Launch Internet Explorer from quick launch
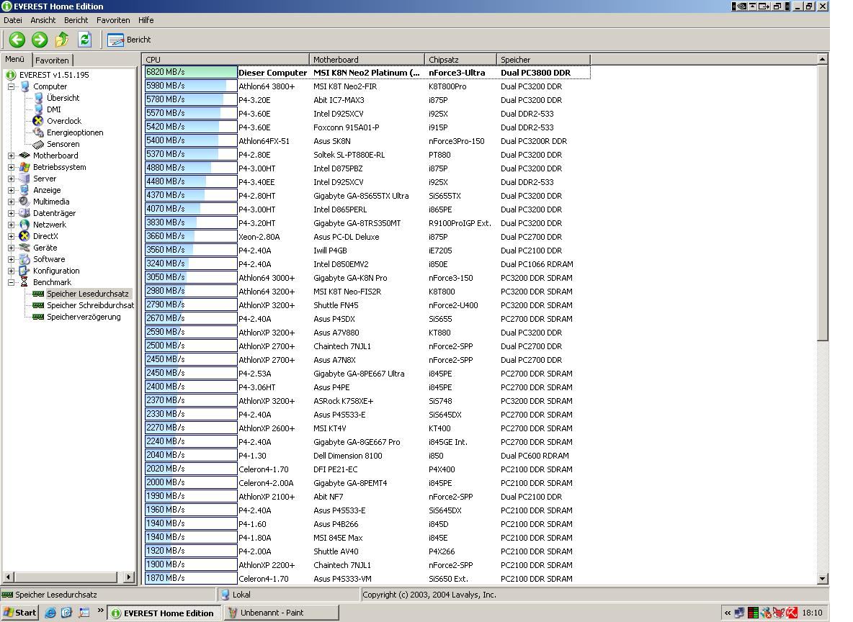Screen dimensions: 853x622 click(50, 613)
